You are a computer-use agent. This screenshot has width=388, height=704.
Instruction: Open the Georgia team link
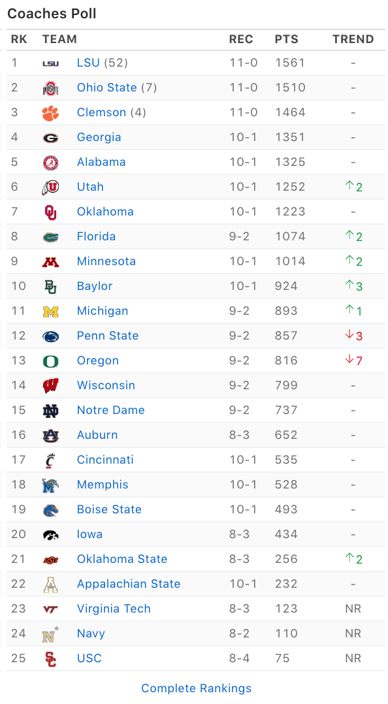point(99,137)
